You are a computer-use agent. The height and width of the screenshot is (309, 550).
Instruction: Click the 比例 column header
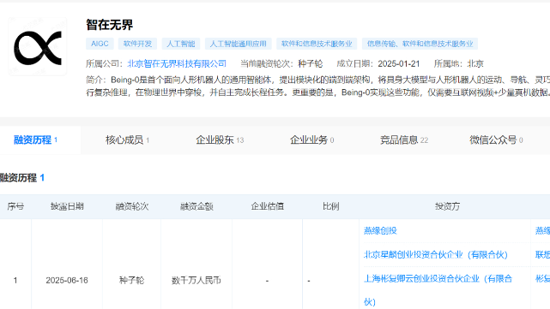330,206
